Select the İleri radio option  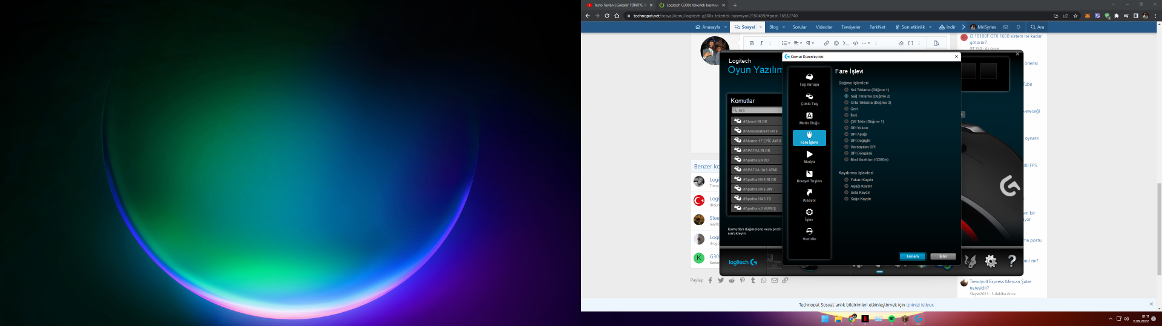[846, 115]
